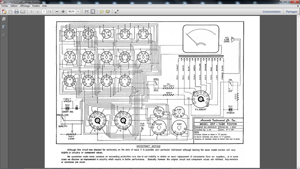Screen dimensions: 300x169
Task: Open the Fichier menu
Action: coord(5,6)
